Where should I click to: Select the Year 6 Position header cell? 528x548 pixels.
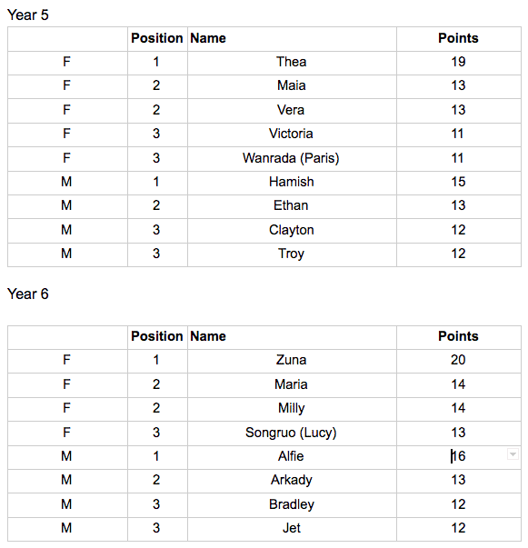157,337
